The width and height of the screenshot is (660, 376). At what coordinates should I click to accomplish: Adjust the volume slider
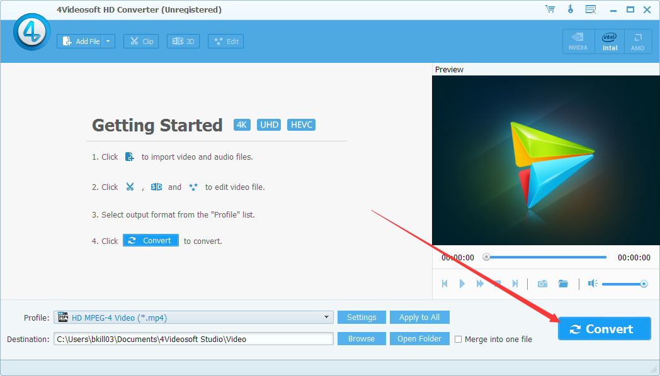[x=625, y=284]
